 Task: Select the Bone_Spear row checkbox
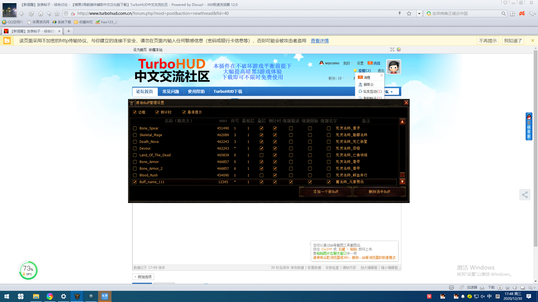click(135, 128)
